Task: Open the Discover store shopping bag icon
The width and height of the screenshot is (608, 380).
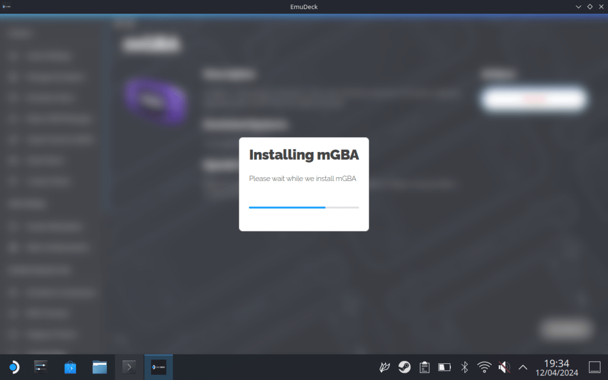Action: pyautogui.click(x=70, y=367)
